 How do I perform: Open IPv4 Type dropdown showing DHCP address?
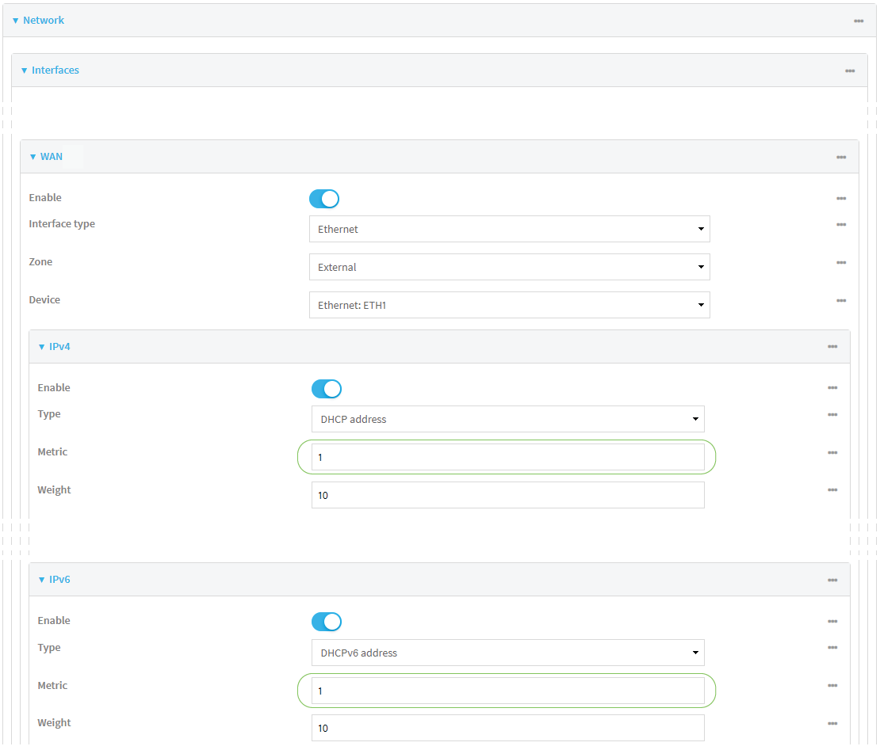pos(507,419)
